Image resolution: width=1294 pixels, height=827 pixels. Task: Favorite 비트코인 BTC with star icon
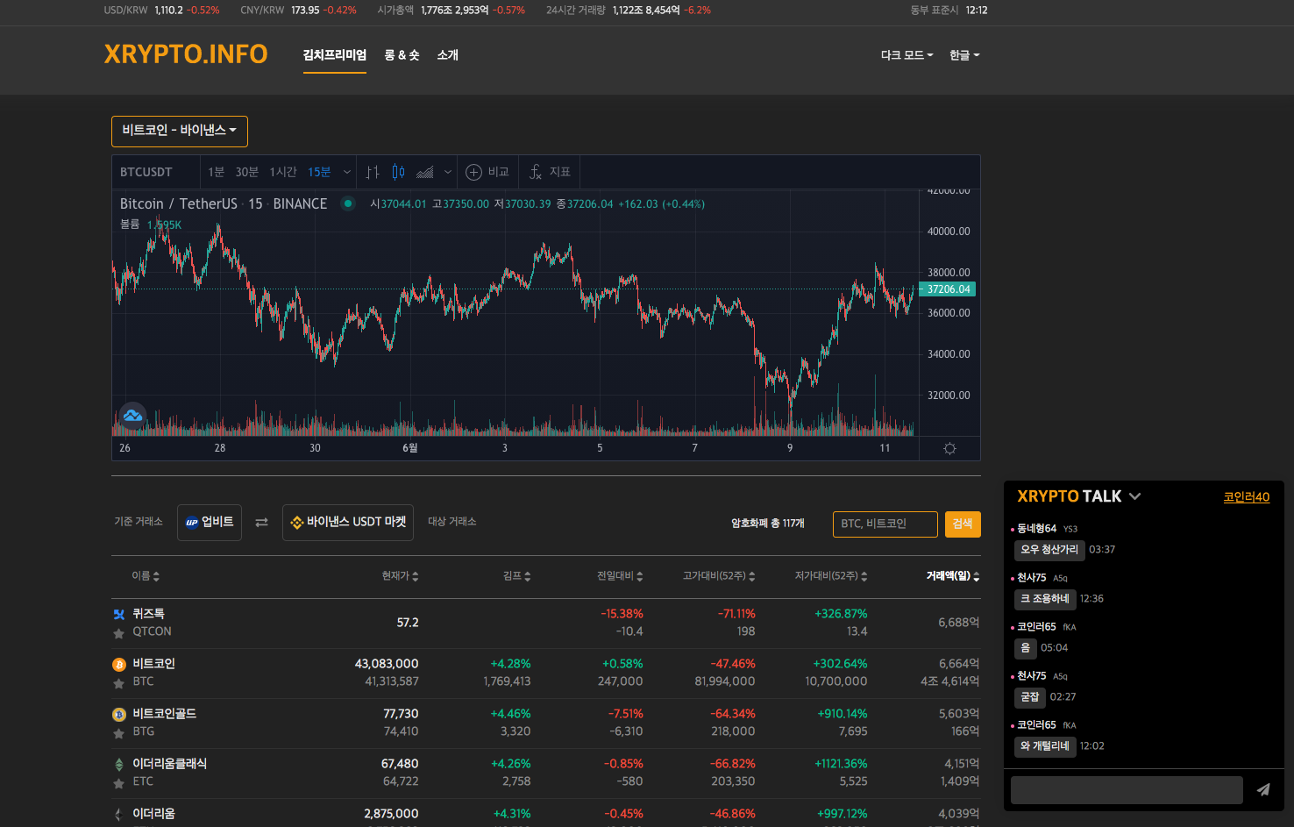coord(119,683)
